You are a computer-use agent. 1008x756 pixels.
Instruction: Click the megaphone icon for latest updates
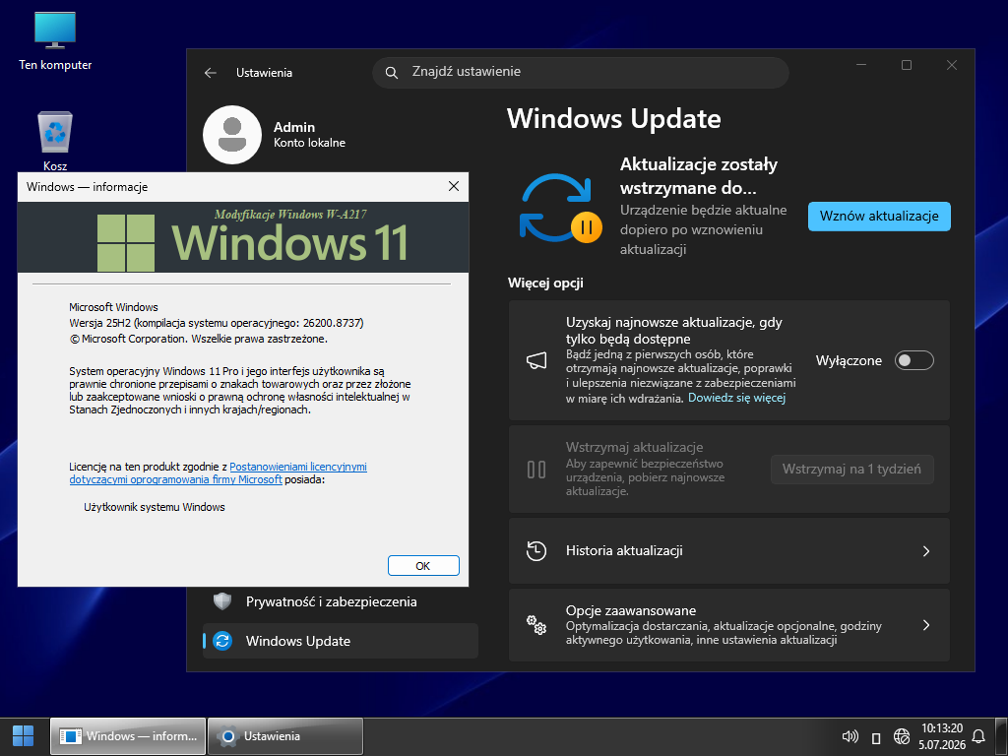tap(536, 360)
